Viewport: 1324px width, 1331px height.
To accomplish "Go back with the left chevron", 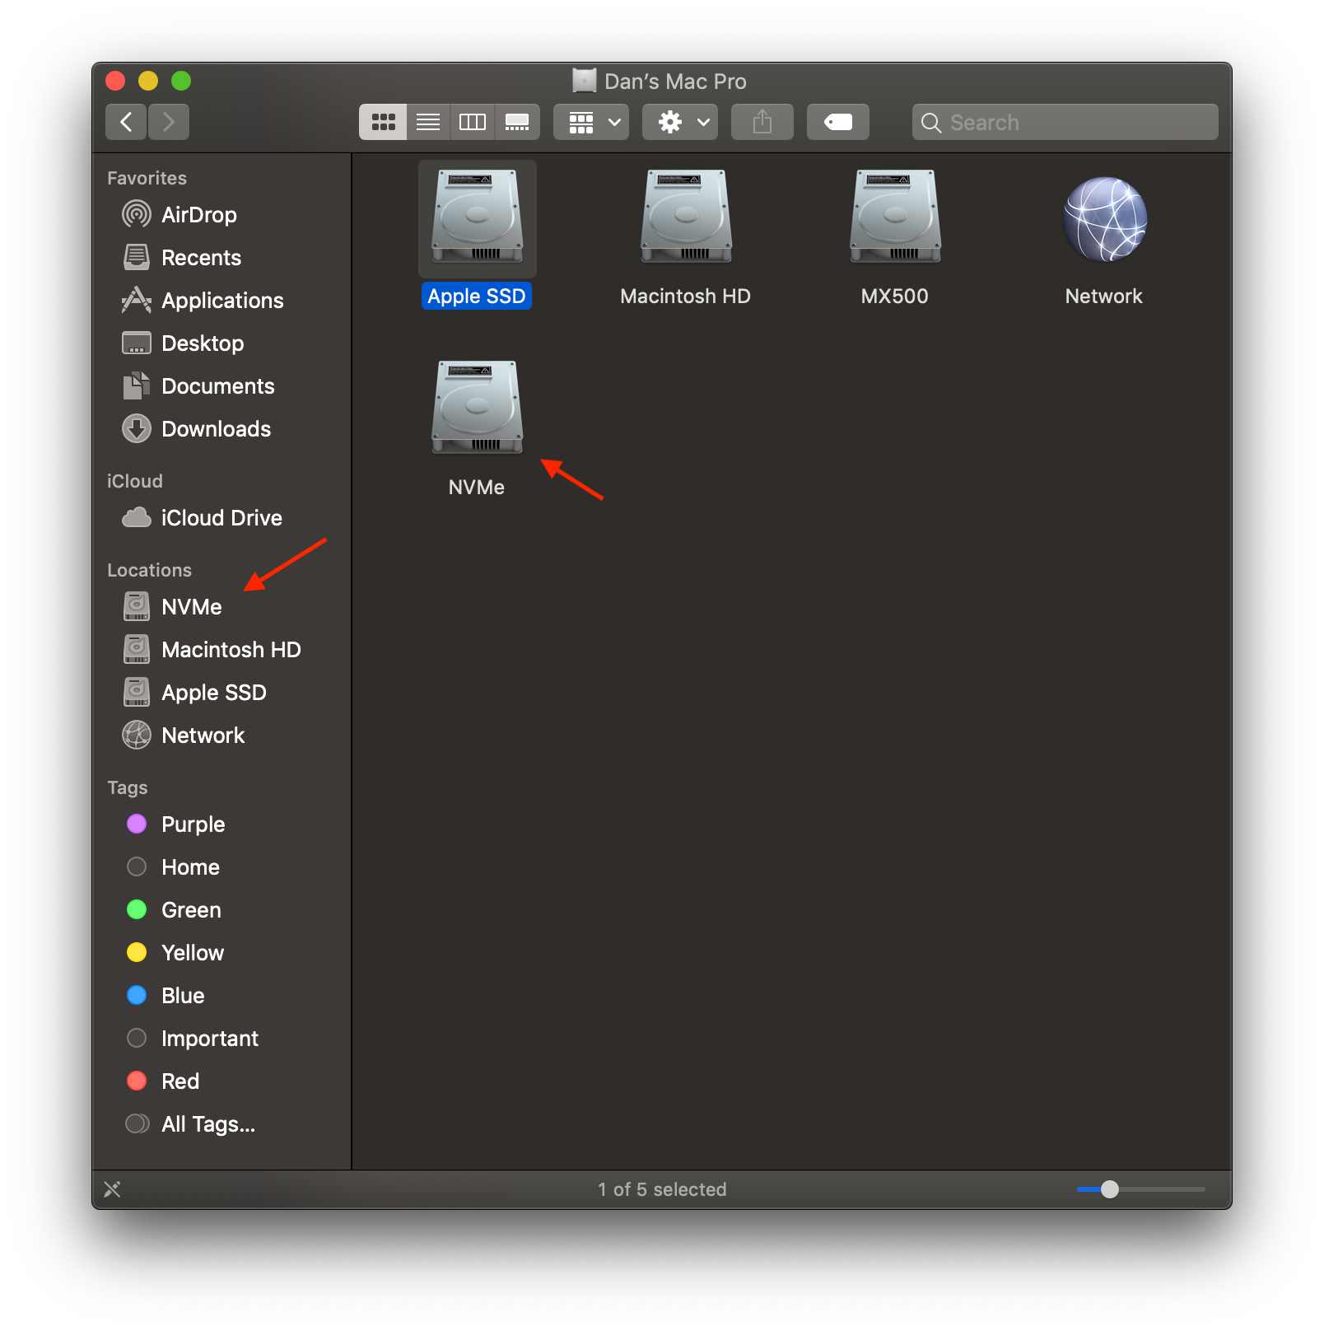I will click(x=126, y=122).
